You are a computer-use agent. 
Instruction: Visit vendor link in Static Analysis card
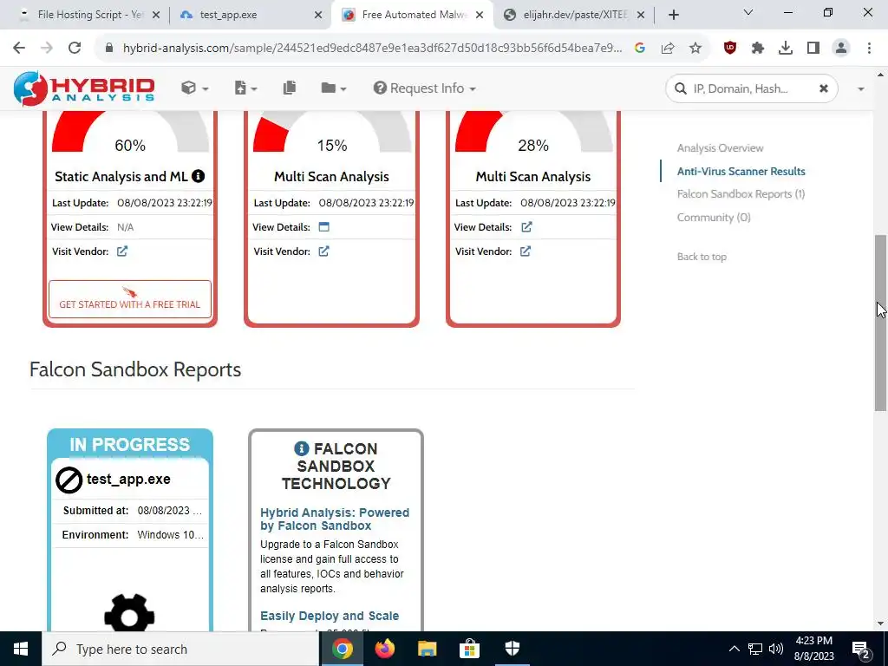pyautogui.click(x=122, y=251)
